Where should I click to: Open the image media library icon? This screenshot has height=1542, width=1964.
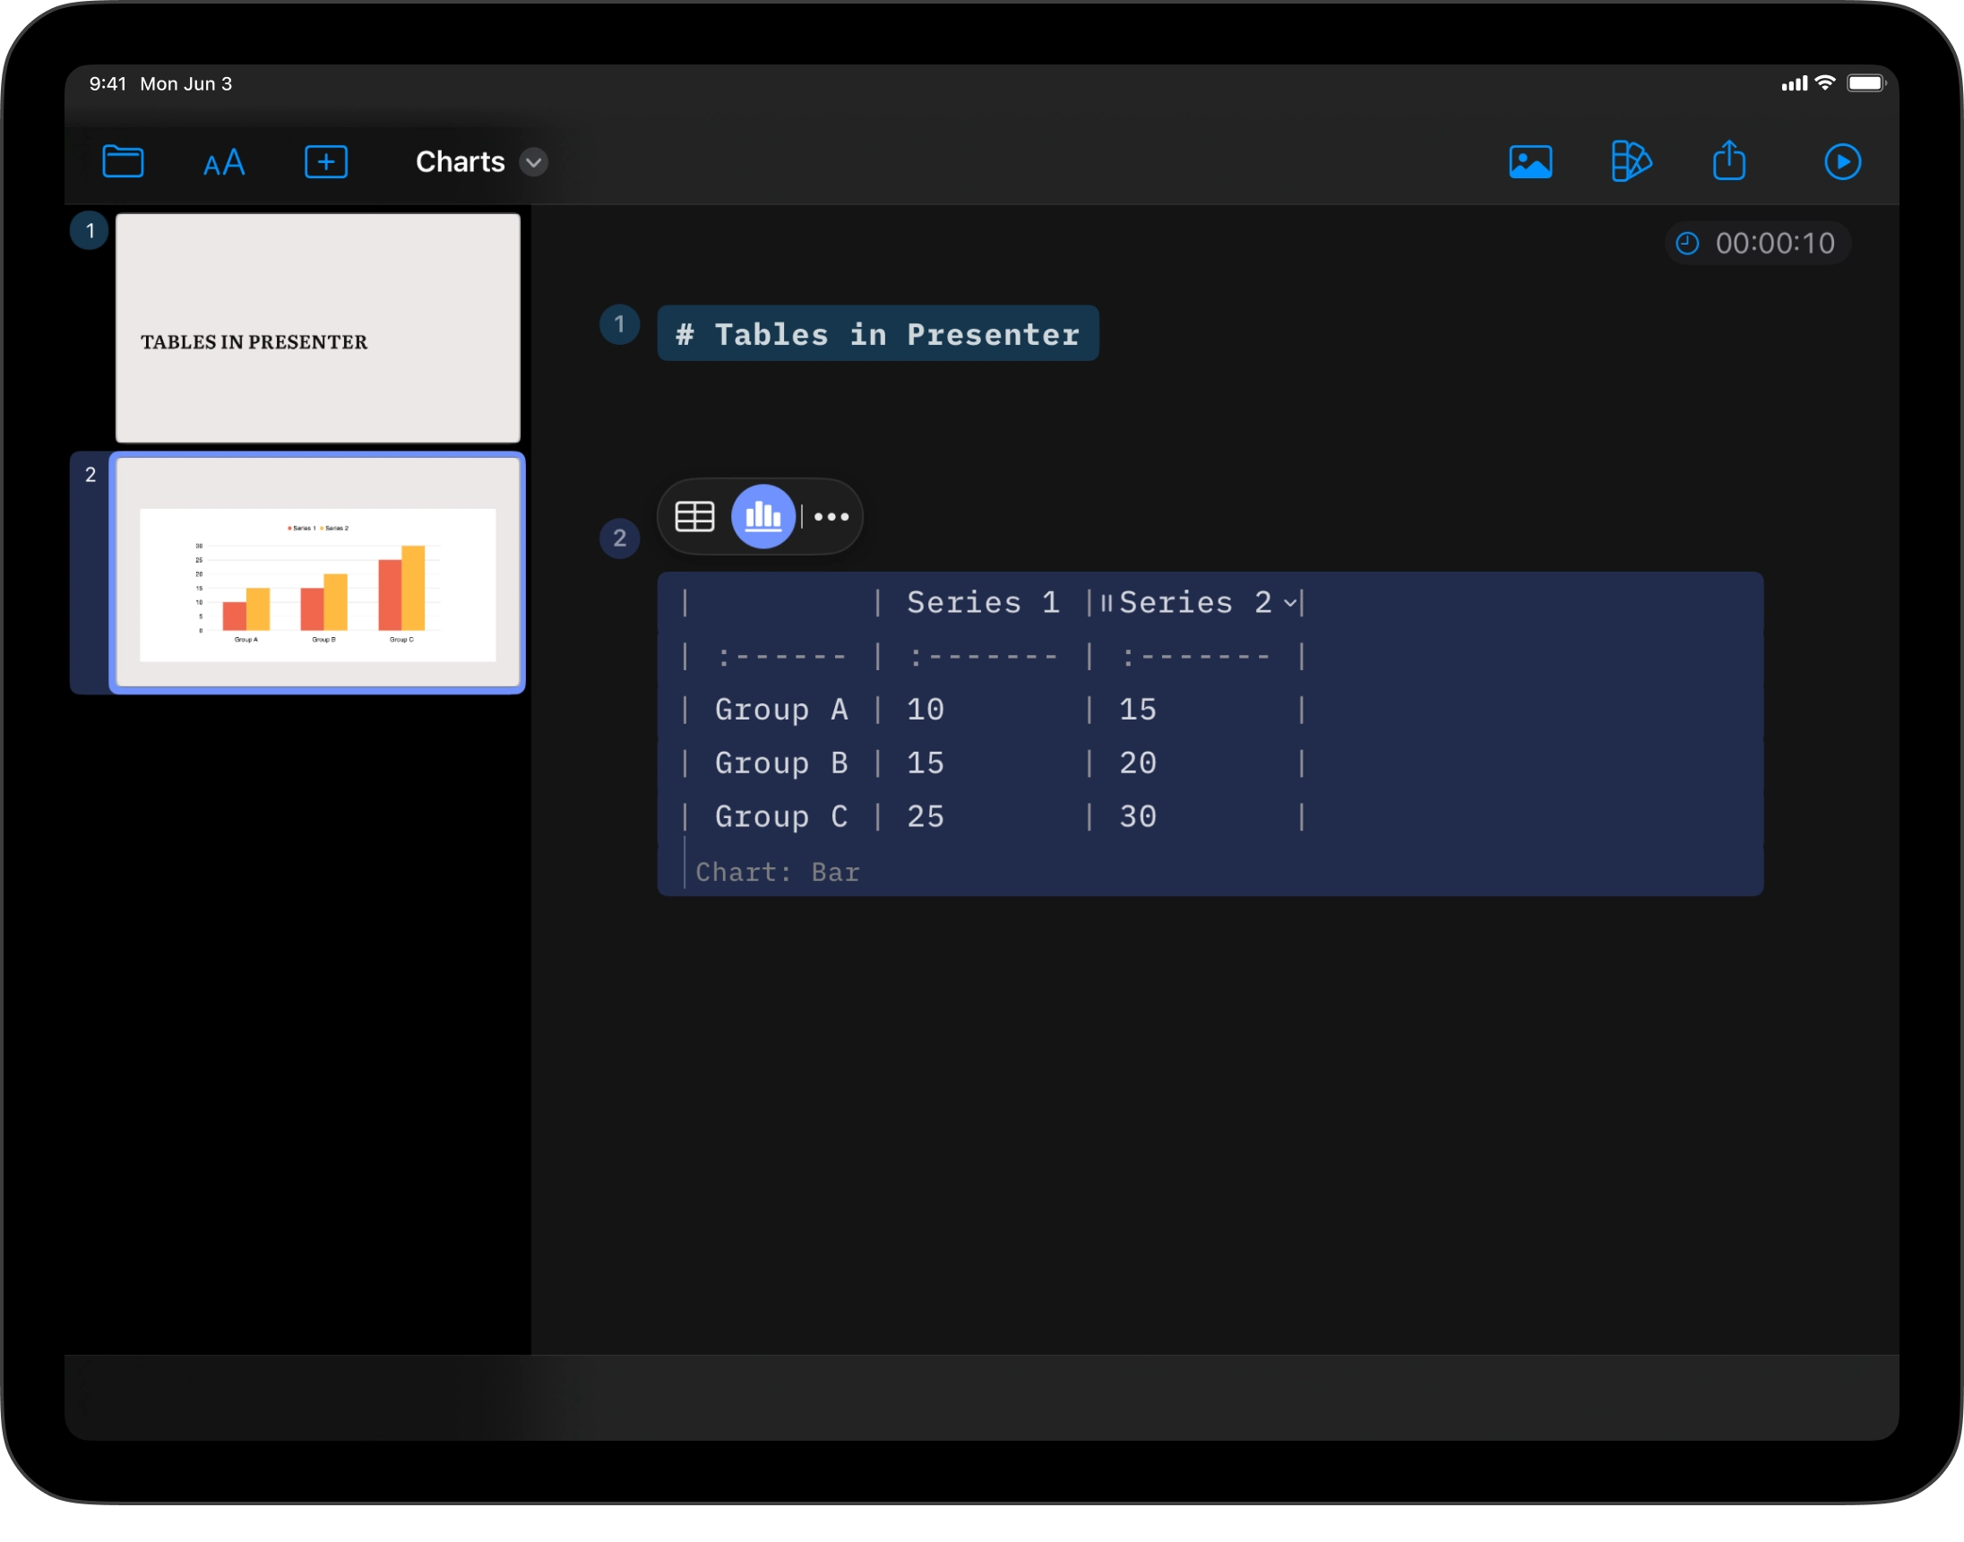[x=1529, y=161]
